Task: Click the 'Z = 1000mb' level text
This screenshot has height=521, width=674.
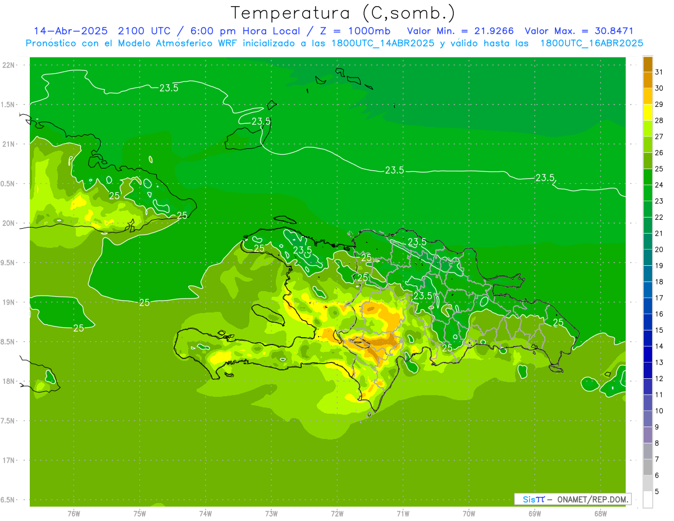Action: tap(357, 31)
